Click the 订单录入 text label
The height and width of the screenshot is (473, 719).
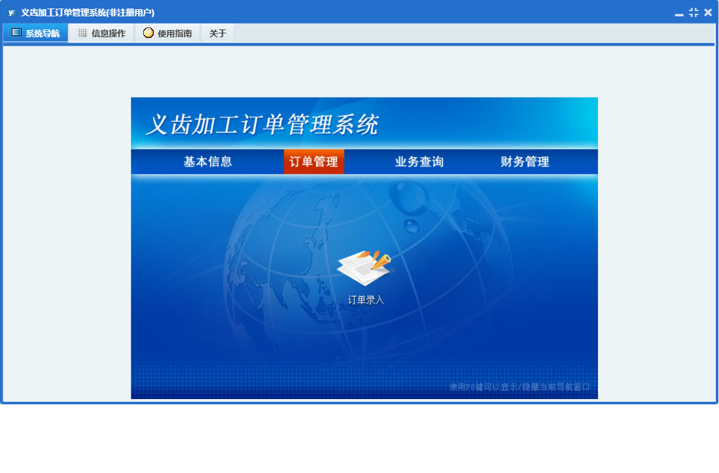366,300
